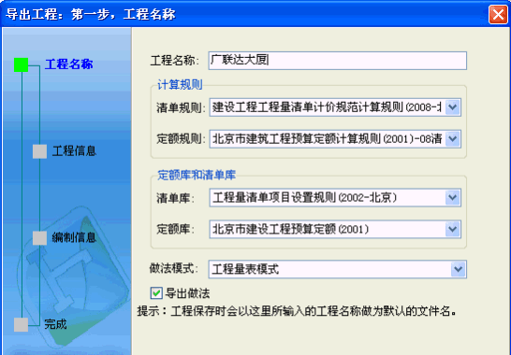Click 定额库 combo box text 北京市建设工程预算定额

274,229
